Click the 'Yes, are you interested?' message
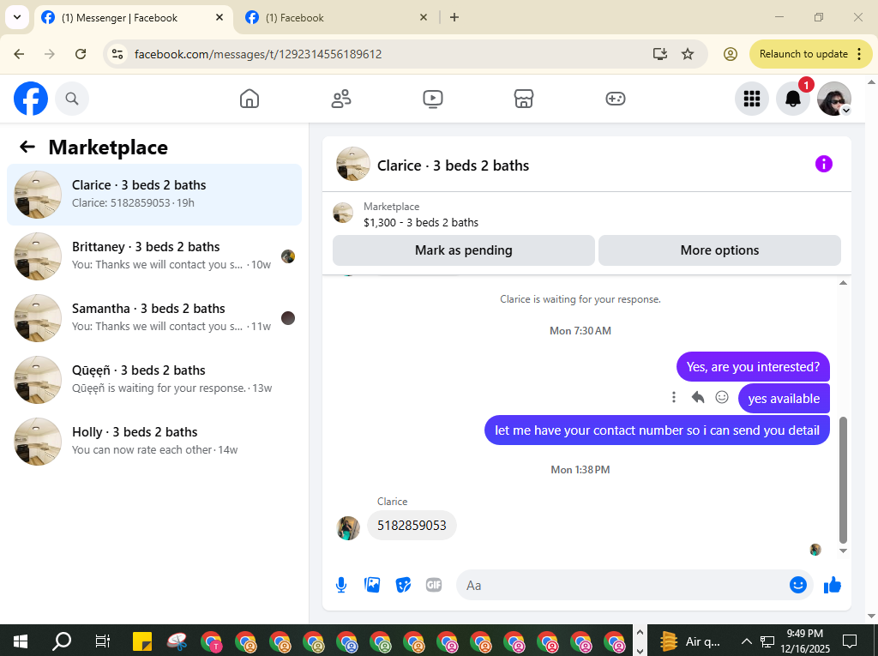The width and height of the screenshot is (878, 656). (x=753, y=367)
